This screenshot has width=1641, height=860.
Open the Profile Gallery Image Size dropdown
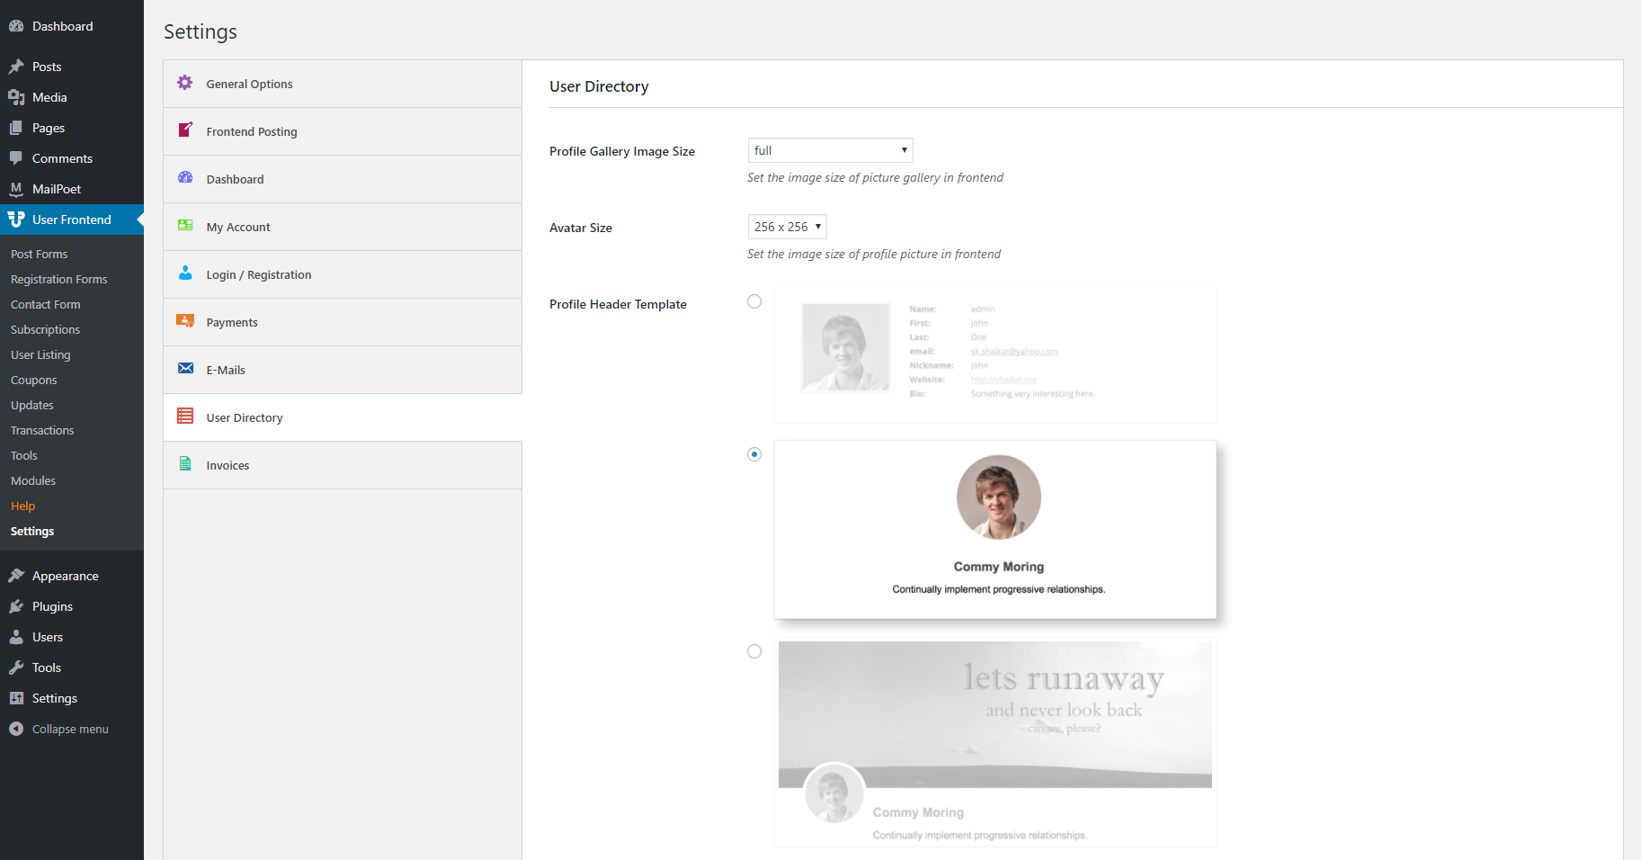830,150
